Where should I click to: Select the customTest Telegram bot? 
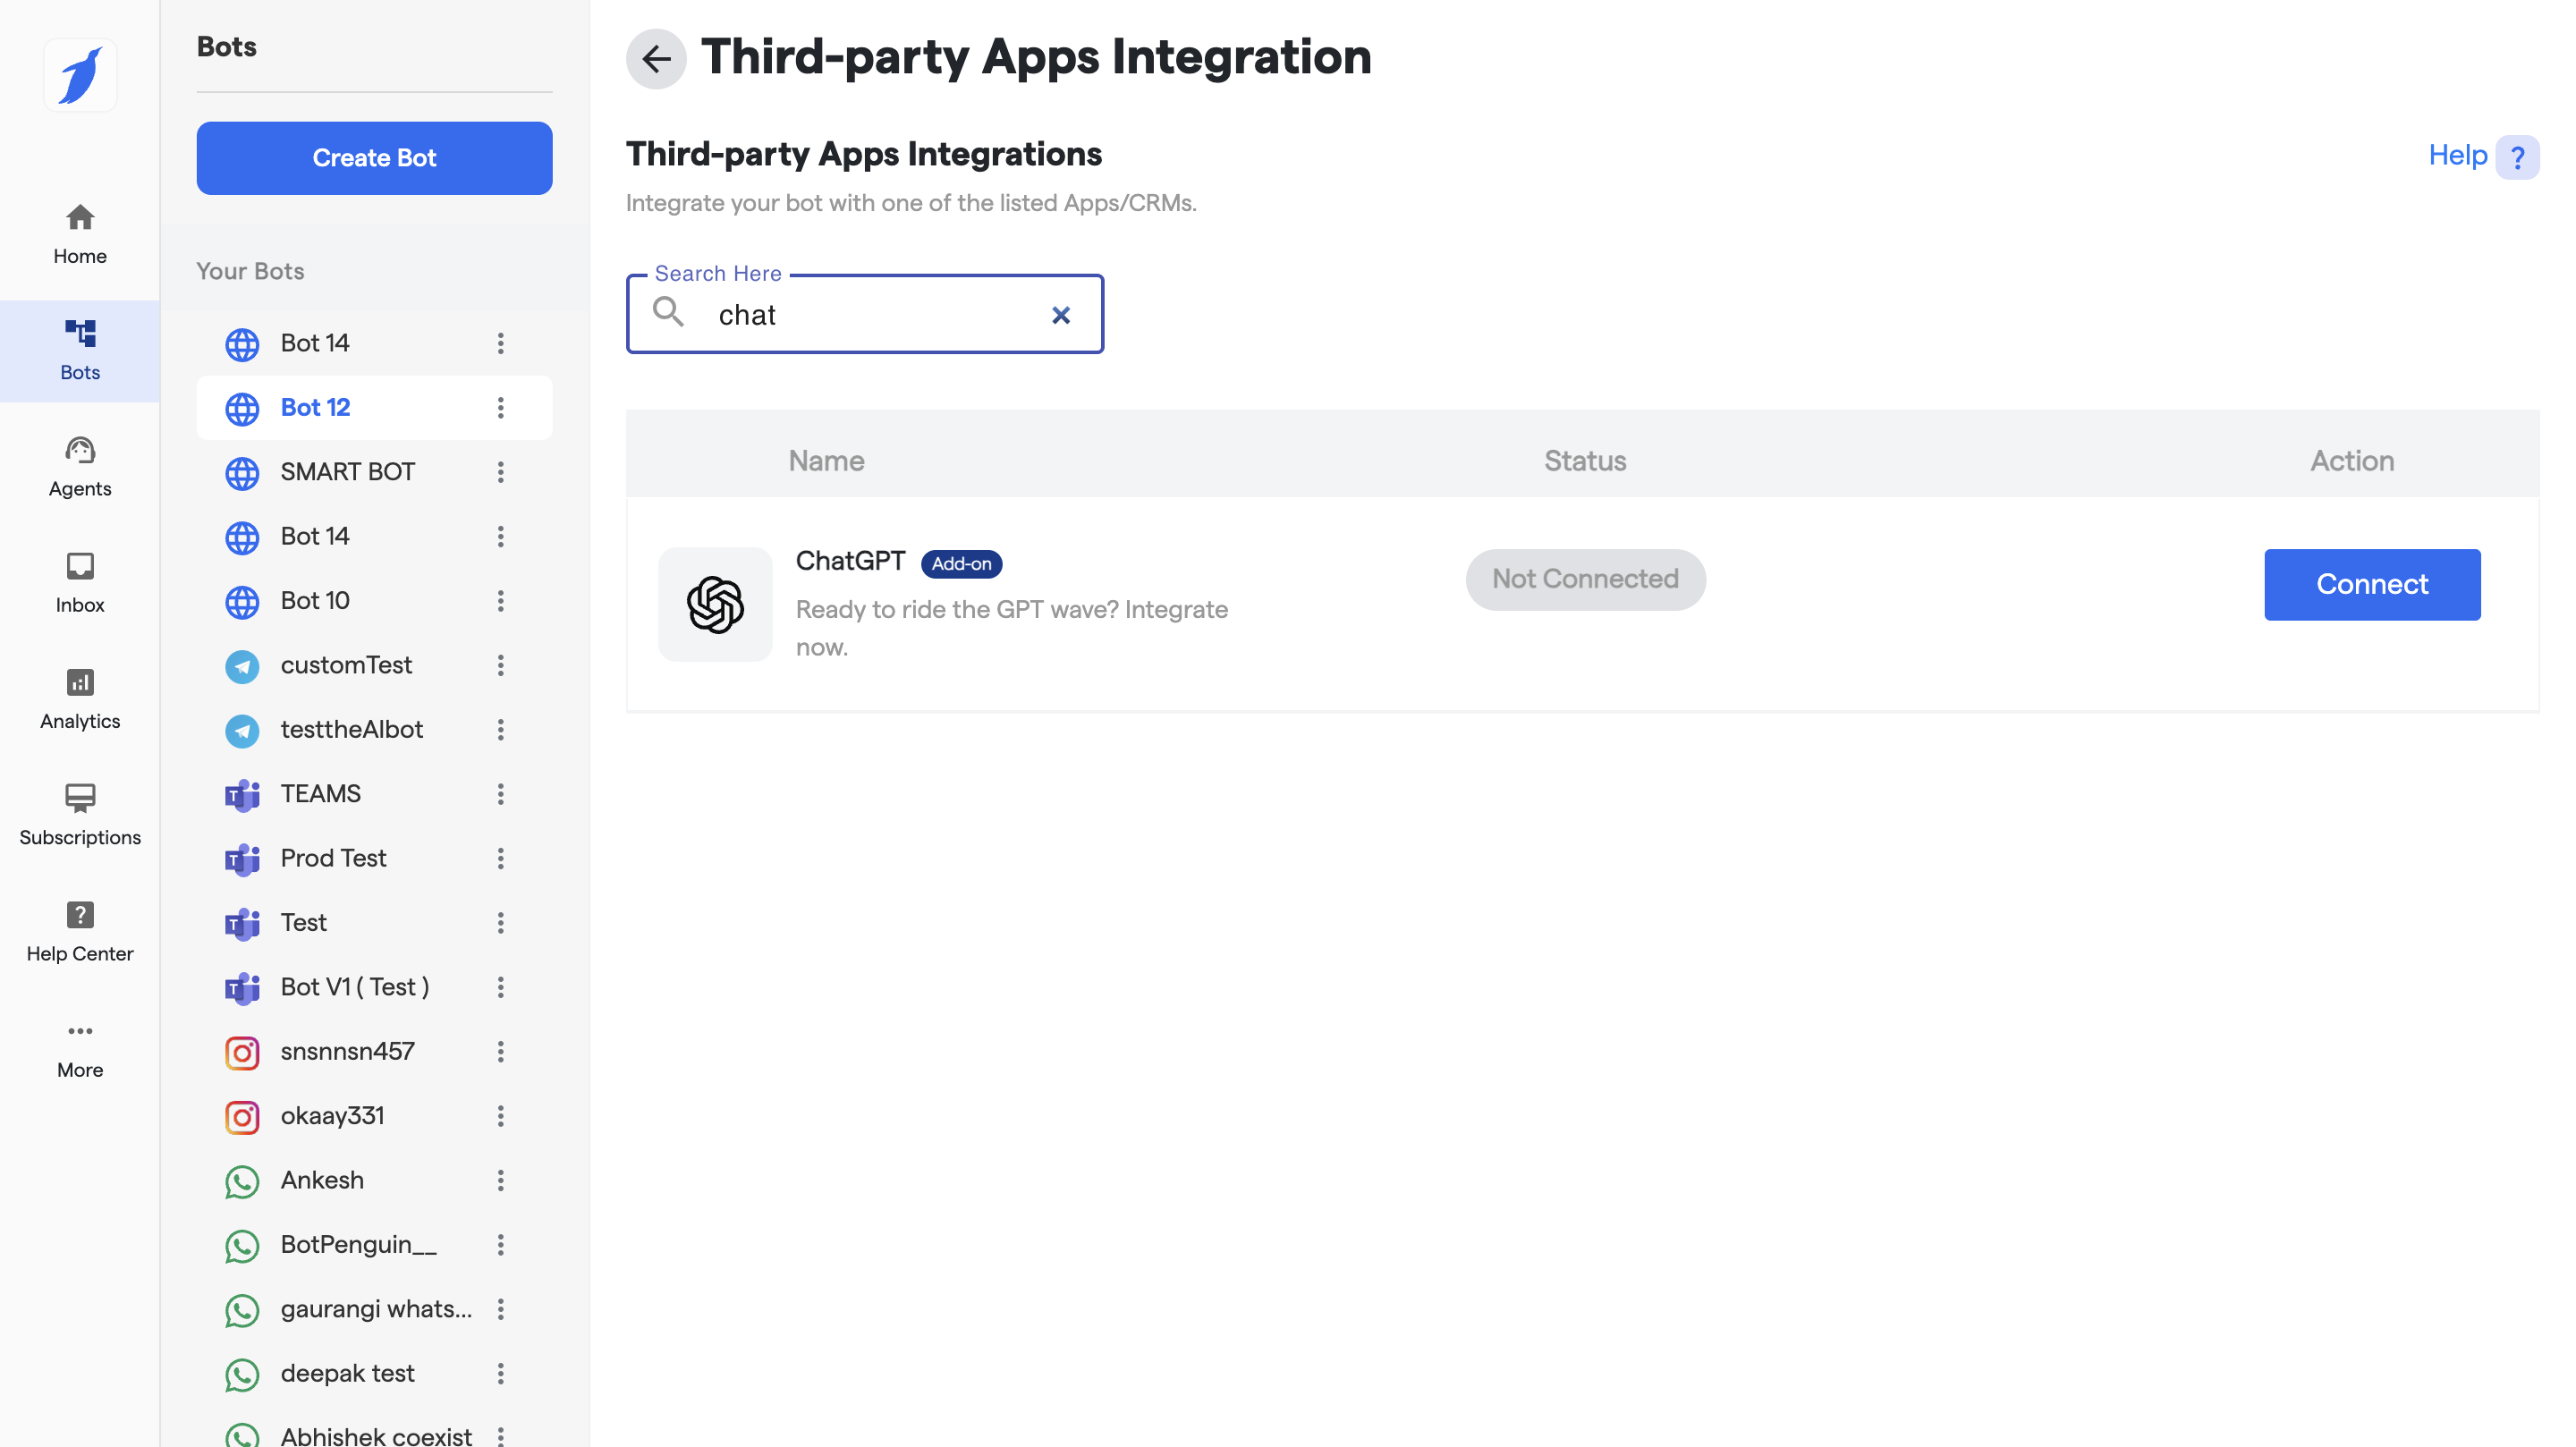pos(346,665)
